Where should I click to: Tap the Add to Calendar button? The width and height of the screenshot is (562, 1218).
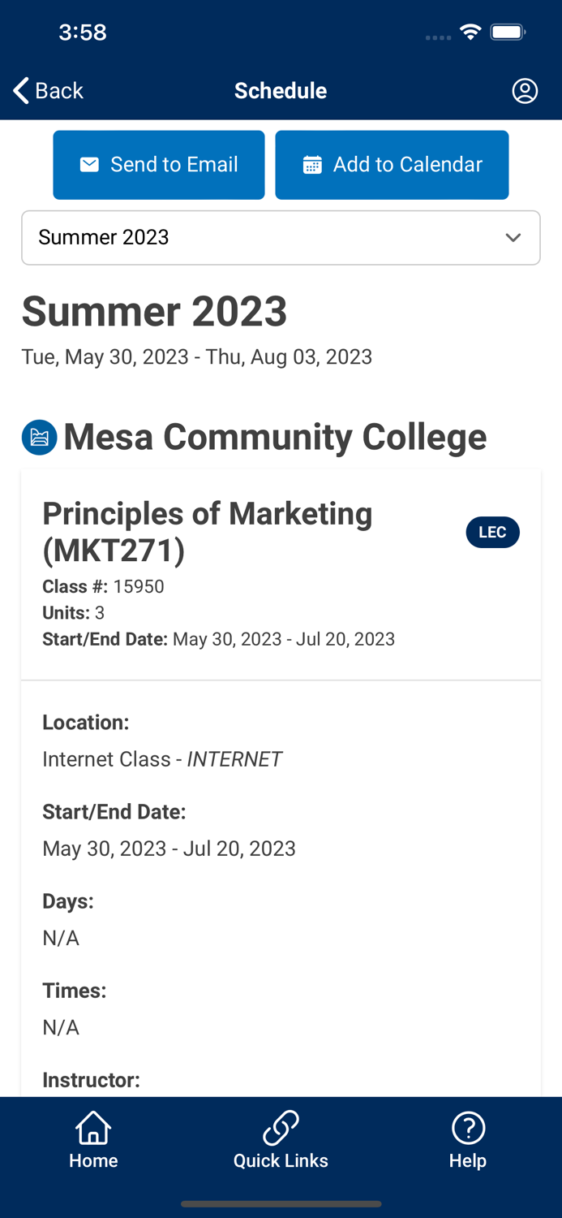pos(392,164)
